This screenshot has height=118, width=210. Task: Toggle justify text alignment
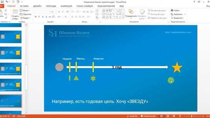[x=83, y=17]
